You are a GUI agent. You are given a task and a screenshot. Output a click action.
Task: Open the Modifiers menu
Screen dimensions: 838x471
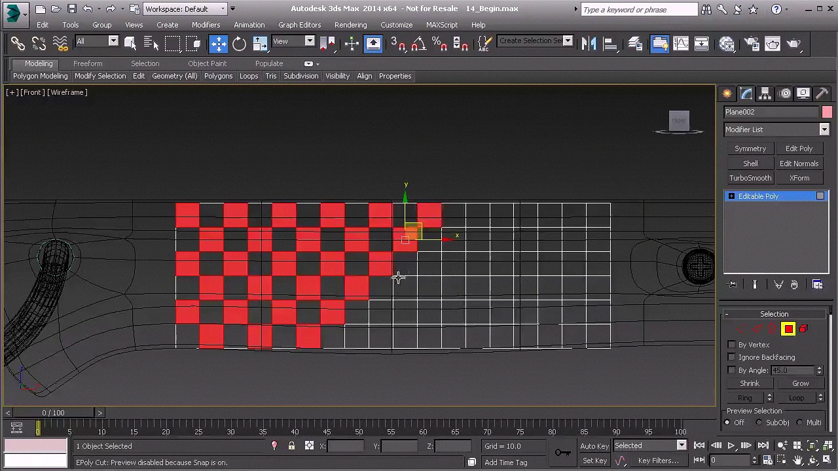coord(206,25)
